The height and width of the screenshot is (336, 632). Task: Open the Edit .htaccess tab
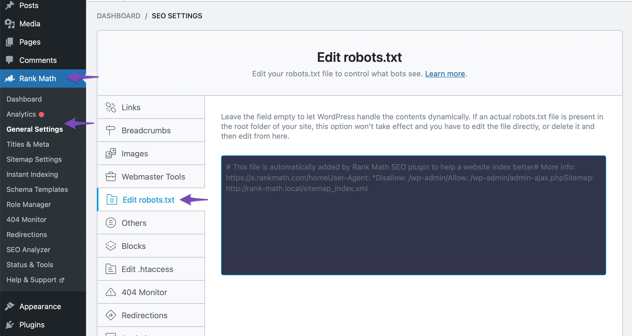point(151,269)
